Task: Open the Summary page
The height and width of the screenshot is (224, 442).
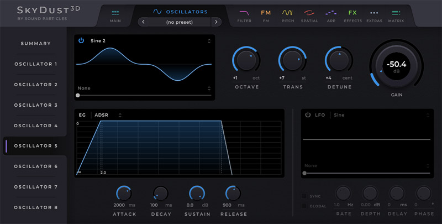Action: (x=36, y=43)
